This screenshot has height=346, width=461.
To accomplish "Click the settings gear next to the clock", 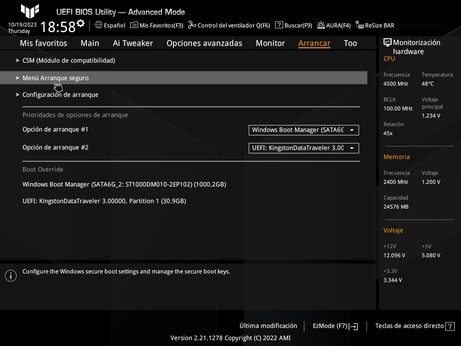I will click(x=81, y=23).
